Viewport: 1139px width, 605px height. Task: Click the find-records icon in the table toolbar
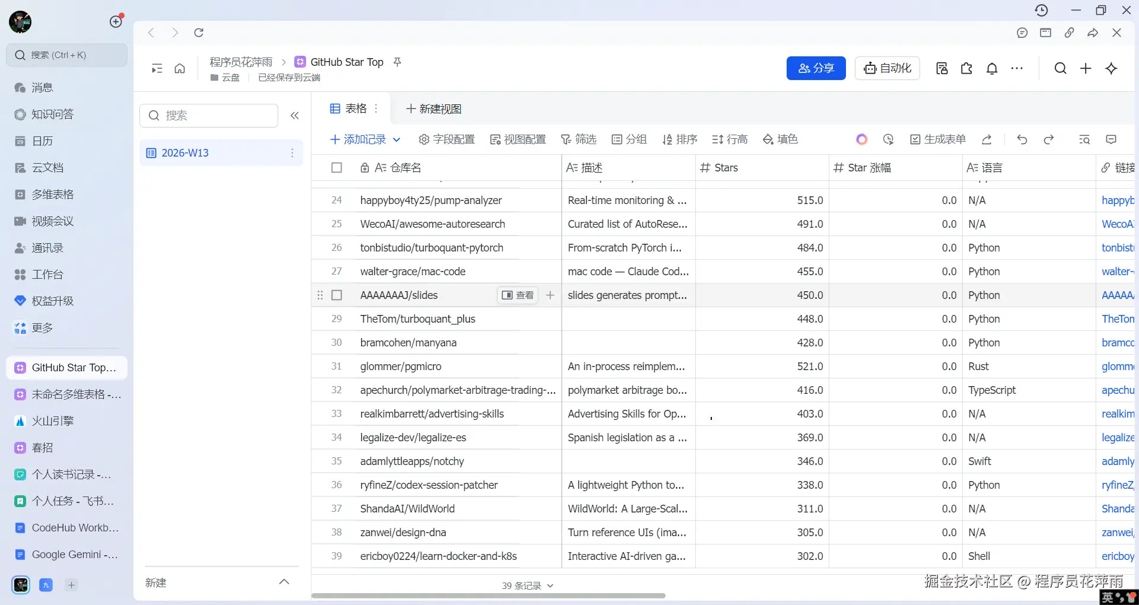[1084, 139]
